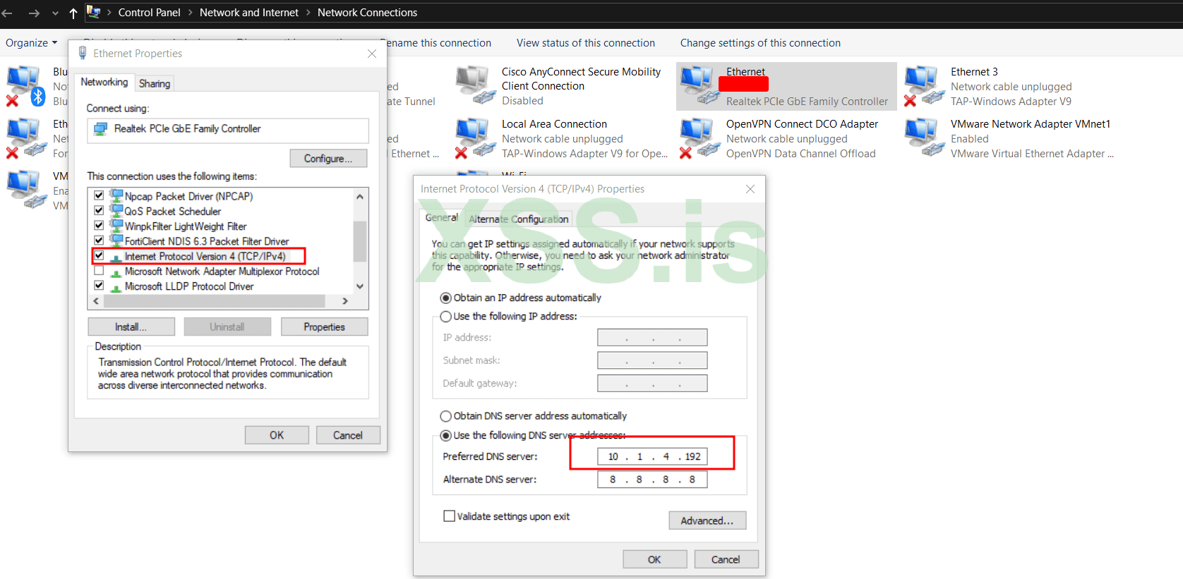Screen dimensions: 1183x579
Task: Cancel the IPv4 Properties dialog
Action: pyautogui.click(x=726, y=559)
